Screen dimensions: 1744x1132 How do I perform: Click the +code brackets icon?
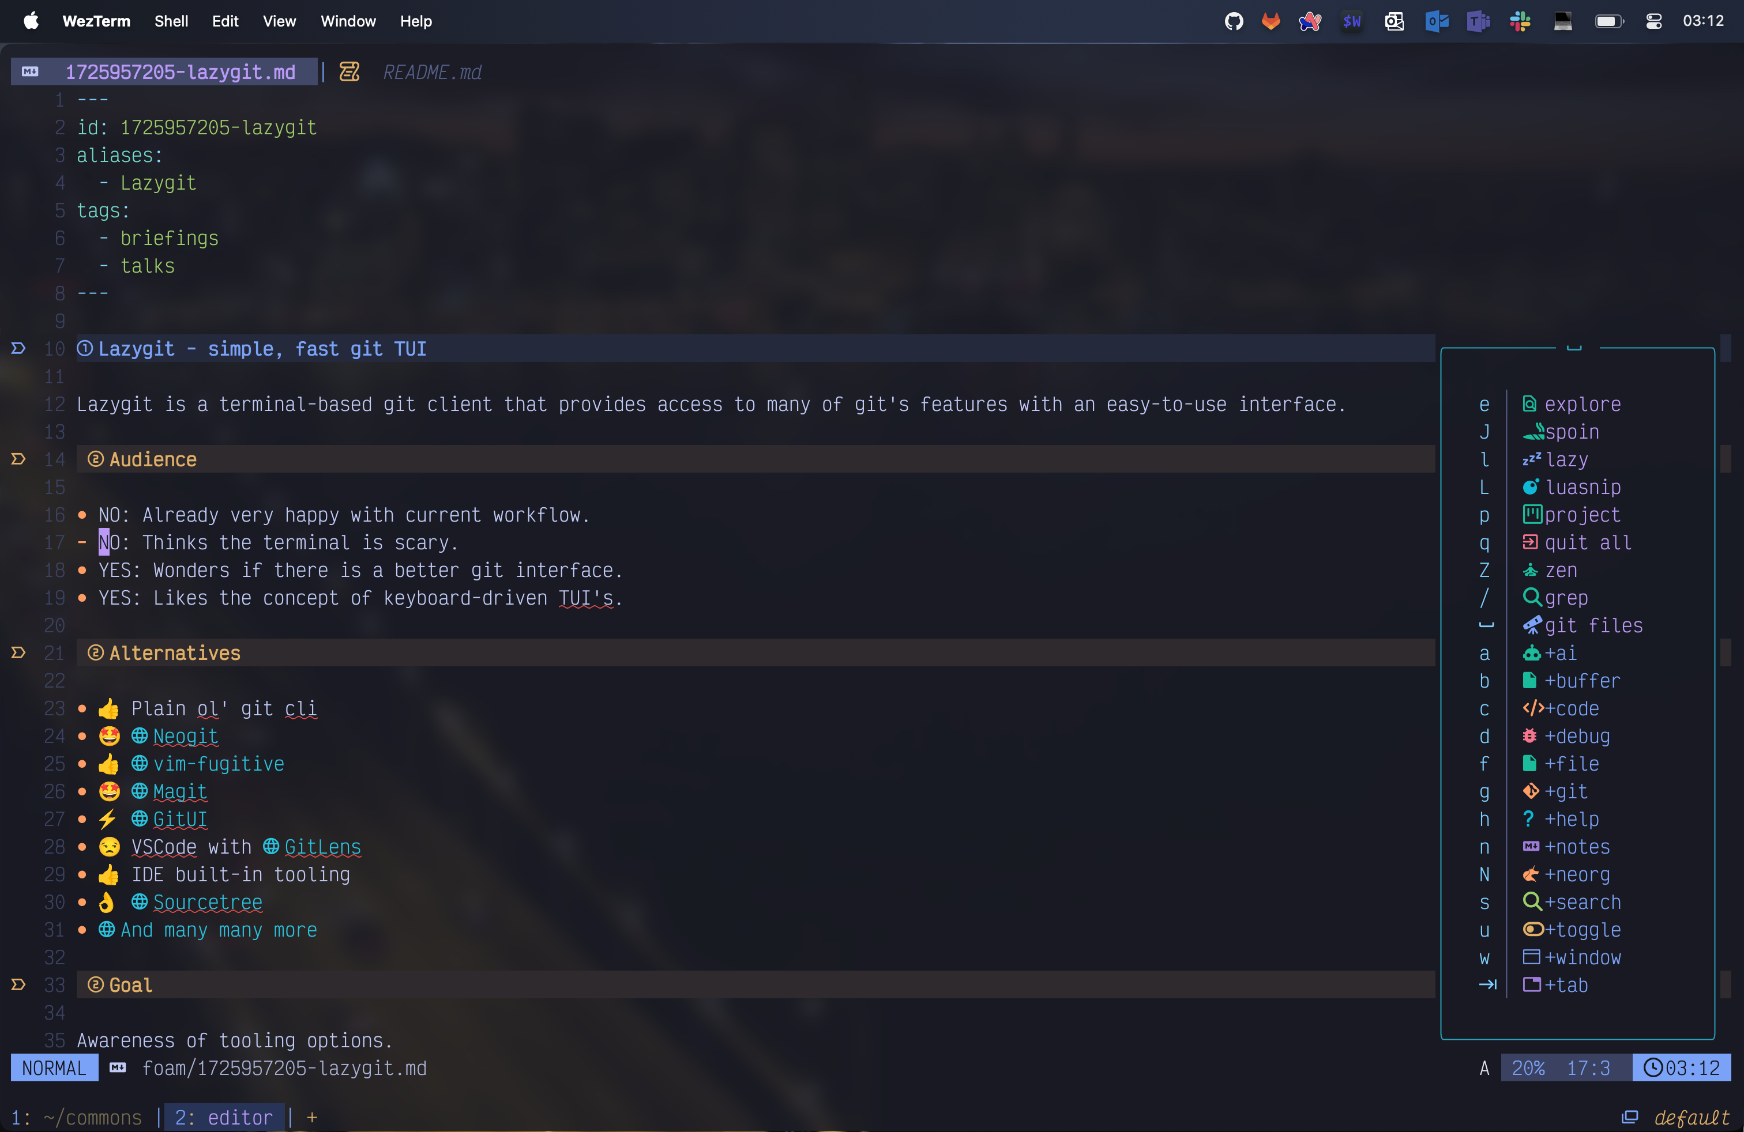click(1533, 709)
